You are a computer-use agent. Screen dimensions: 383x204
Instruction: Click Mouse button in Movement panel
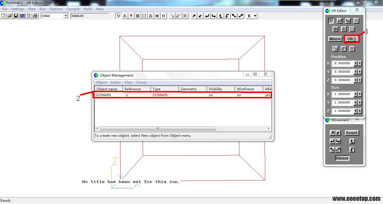point(342,158)
